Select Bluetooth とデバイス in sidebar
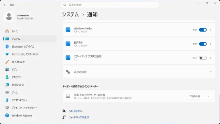Screen dimensions: 220x124 [30, 47]
